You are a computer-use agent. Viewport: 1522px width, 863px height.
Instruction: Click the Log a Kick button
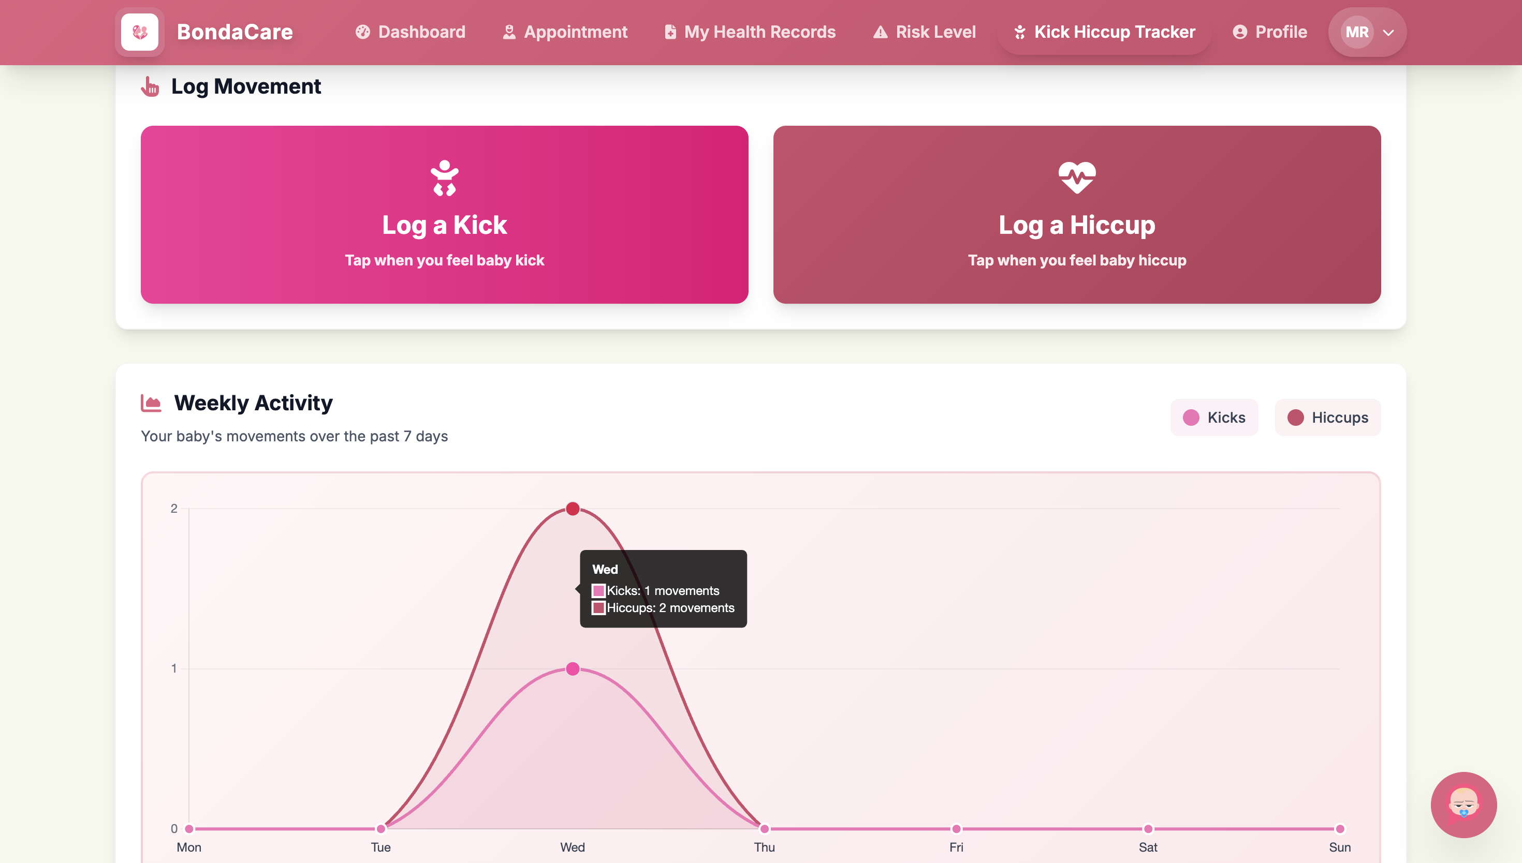point(444,215)
